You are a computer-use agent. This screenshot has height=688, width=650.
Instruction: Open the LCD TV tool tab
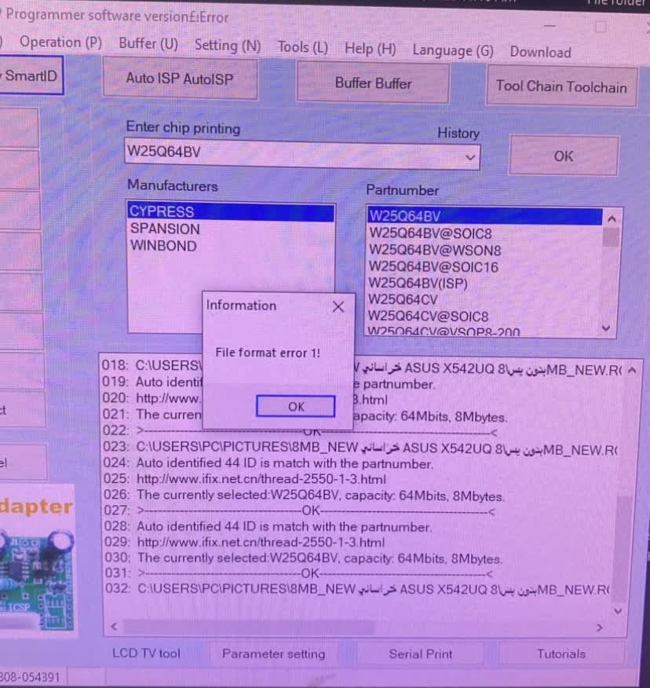coord(147,653)
